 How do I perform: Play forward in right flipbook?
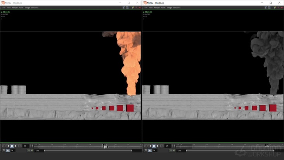point(158,146)
